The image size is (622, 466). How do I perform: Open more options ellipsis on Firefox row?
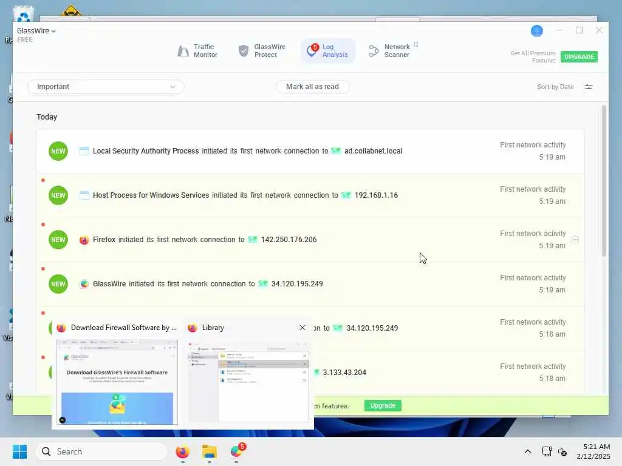[575, 240]
